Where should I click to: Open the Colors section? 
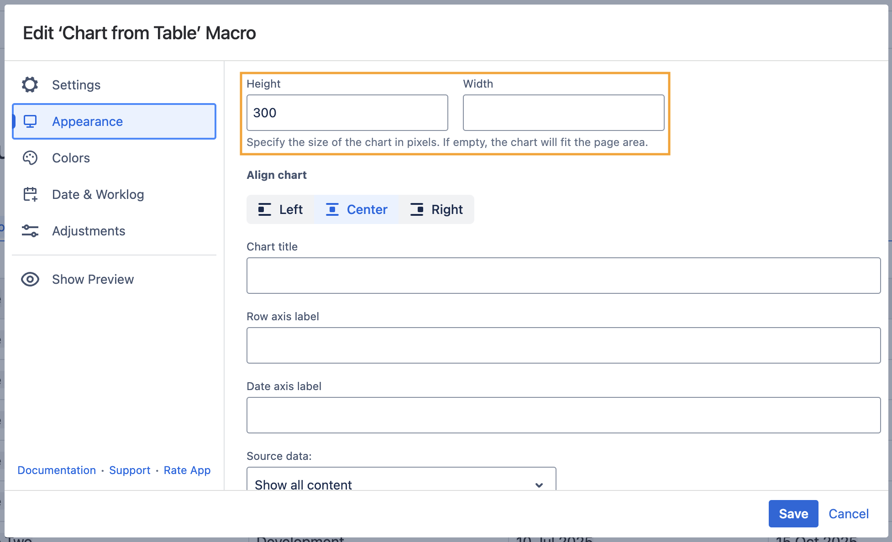point(71,158)
